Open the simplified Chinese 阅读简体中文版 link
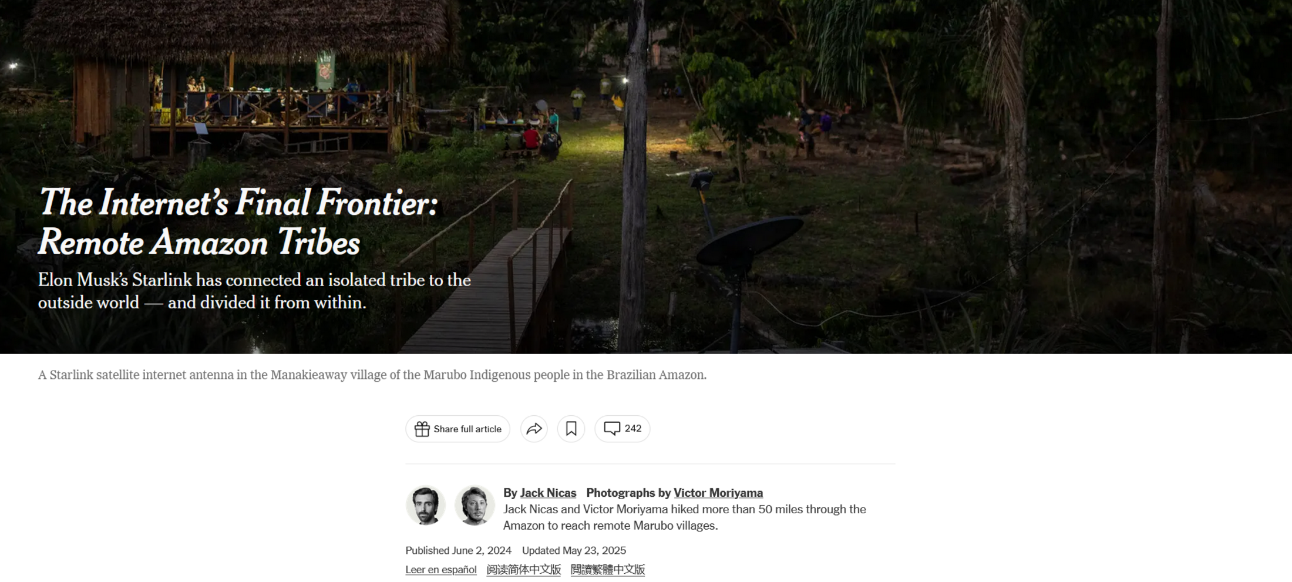 click(x=523, y=570)
